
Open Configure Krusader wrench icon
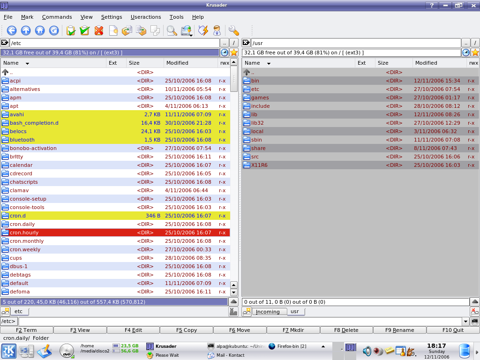[233, 30]
